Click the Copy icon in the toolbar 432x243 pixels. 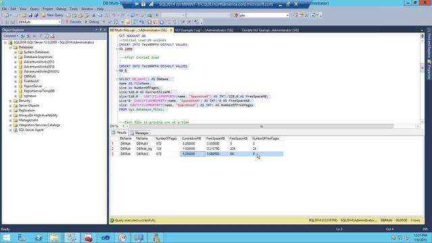[x=100, y=15]
